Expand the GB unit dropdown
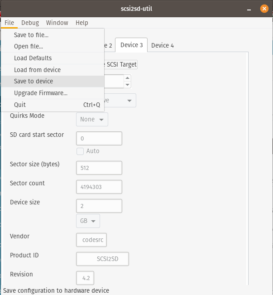Image resolution: width=273 pixels, height=295 pixels. tap(88, 221)
